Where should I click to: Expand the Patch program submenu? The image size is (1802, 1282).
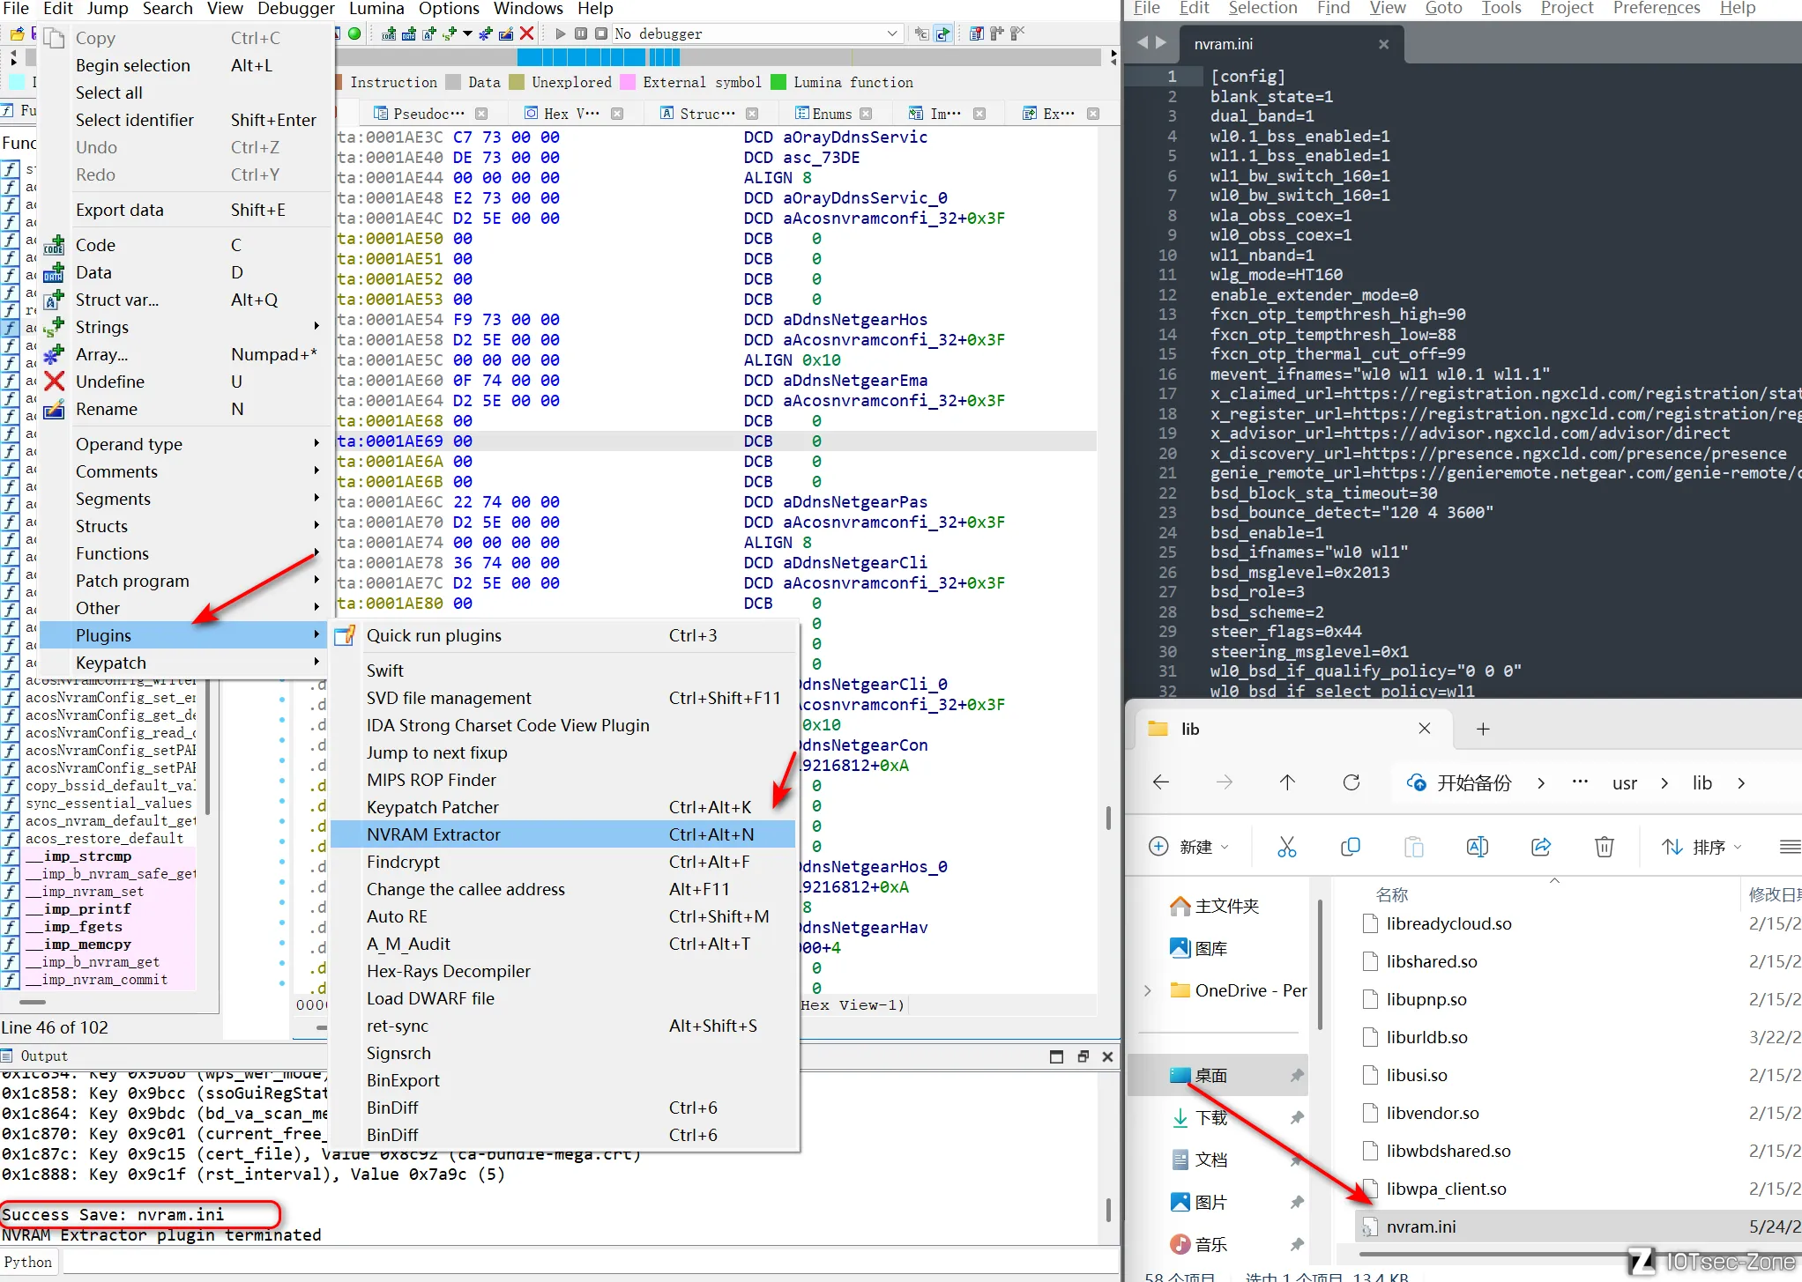[x=183, y=581]
